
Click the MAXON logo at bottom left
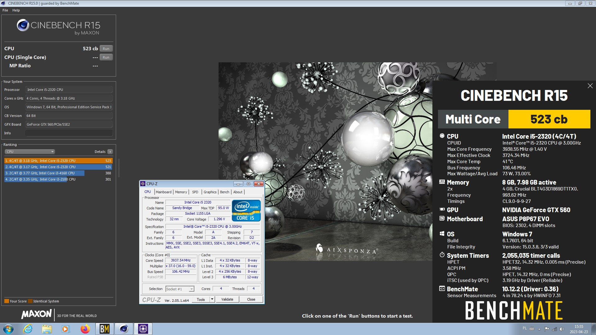(x=36, y=314)
